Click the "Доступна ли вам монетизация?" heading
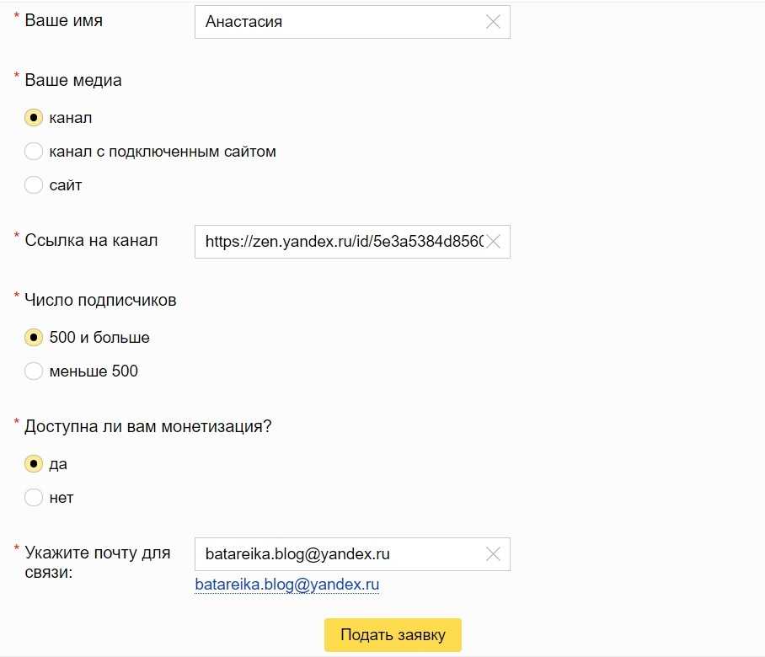The image size is (765, 657). [147, 426]
